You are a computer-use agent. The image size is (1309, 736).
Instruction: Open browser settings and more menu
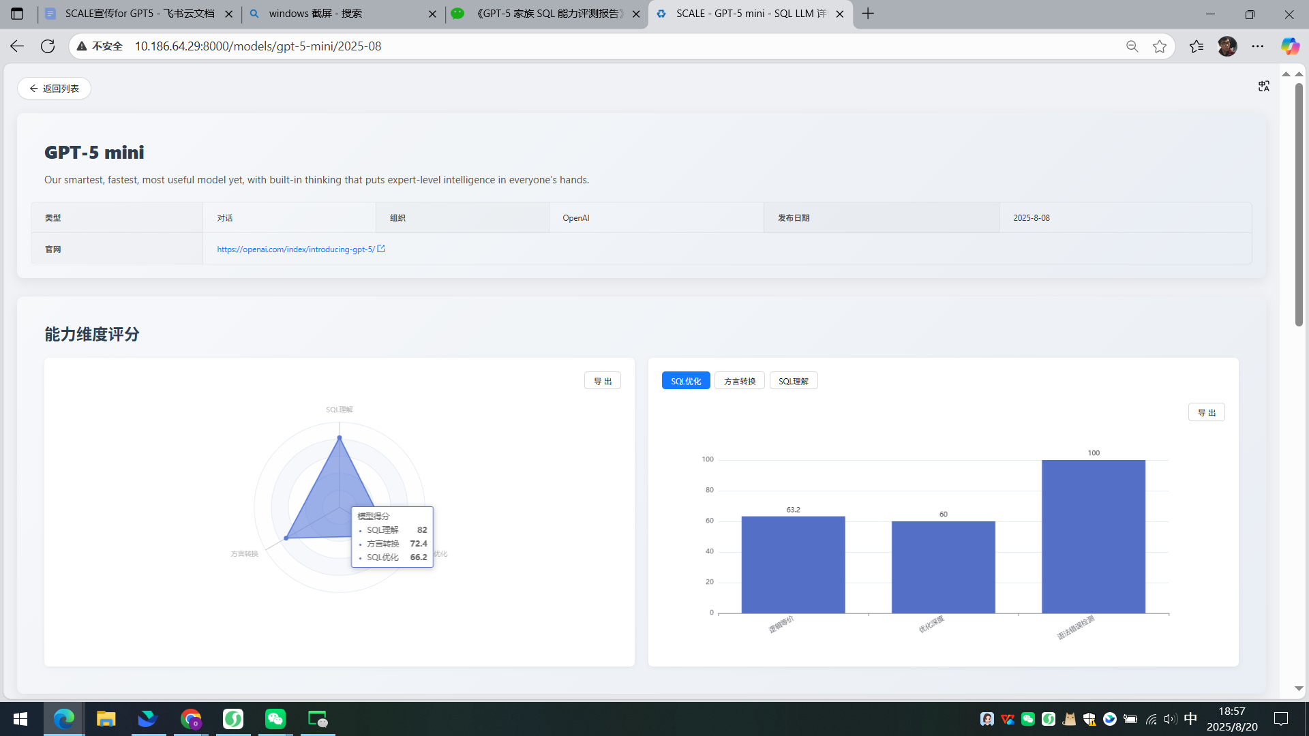1258,46
